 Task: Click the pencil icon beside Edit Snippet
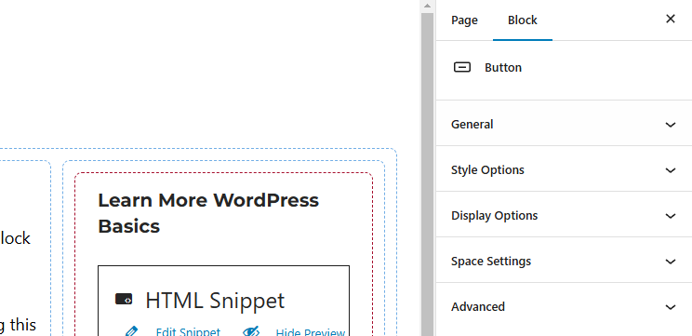click(131, 331)
